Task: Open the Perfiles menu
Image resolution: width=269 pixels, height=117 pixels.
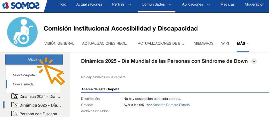Action: 118,4
